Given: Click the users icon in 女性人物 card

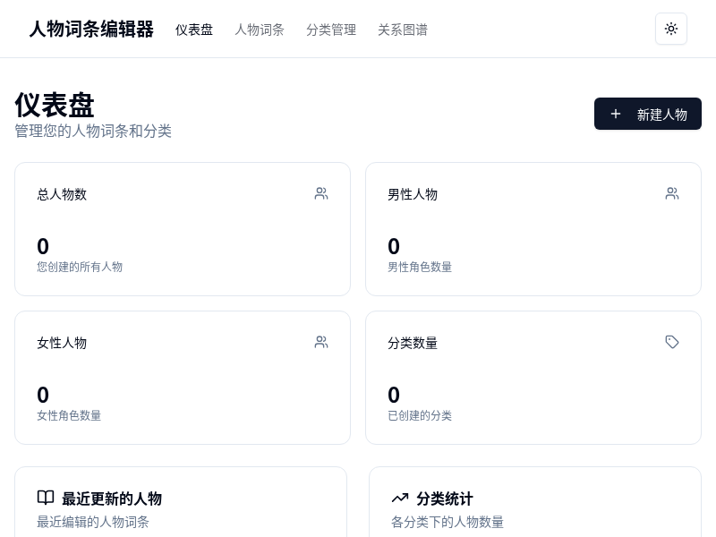Looking at the screenshot, I should click(x=321, y=342).
